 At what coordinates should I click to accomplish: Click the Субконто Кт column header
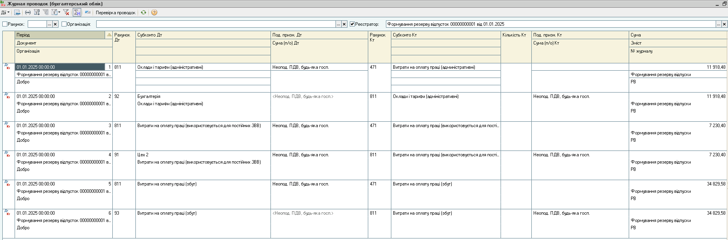pyautogui.click(x=446, y=35)
